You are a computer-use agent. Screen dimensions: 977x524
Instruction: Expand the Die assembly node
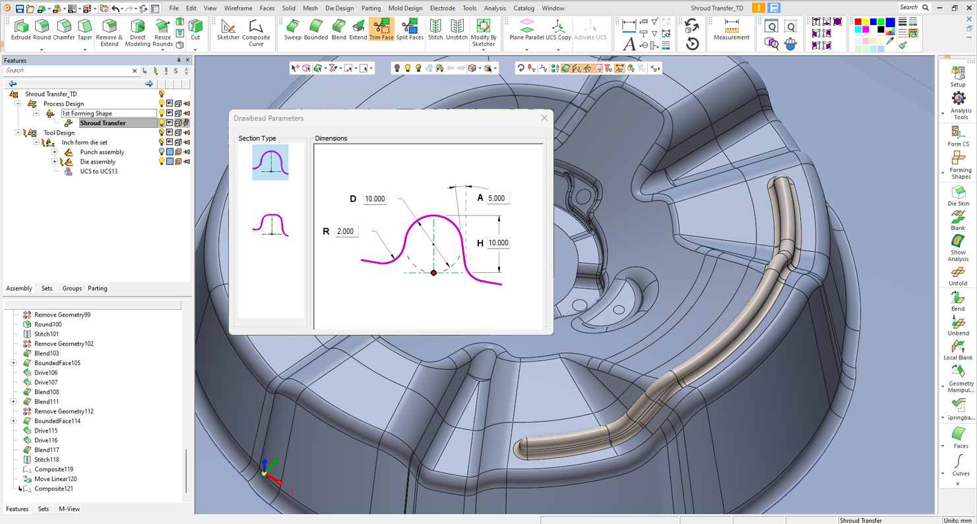pyautogui.click(x=55, y=161)
